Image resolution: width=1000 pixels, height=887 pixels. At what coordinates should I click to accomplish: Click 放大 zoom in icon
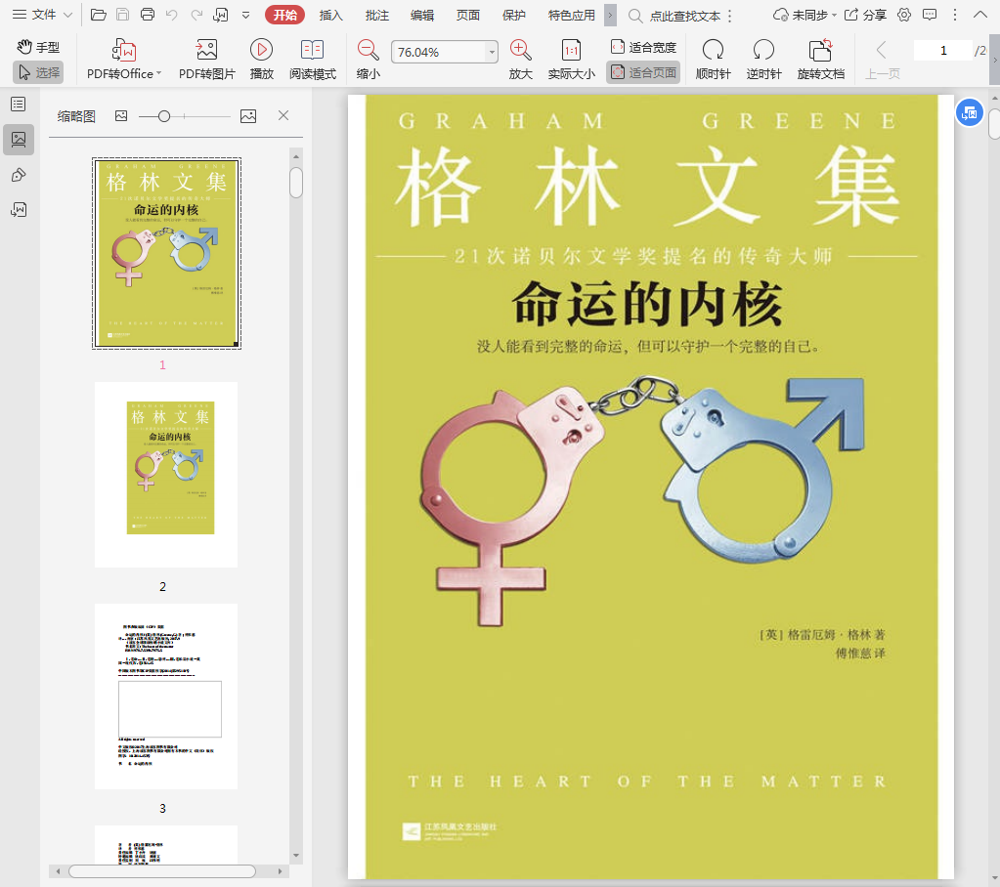tap(520, 59)
